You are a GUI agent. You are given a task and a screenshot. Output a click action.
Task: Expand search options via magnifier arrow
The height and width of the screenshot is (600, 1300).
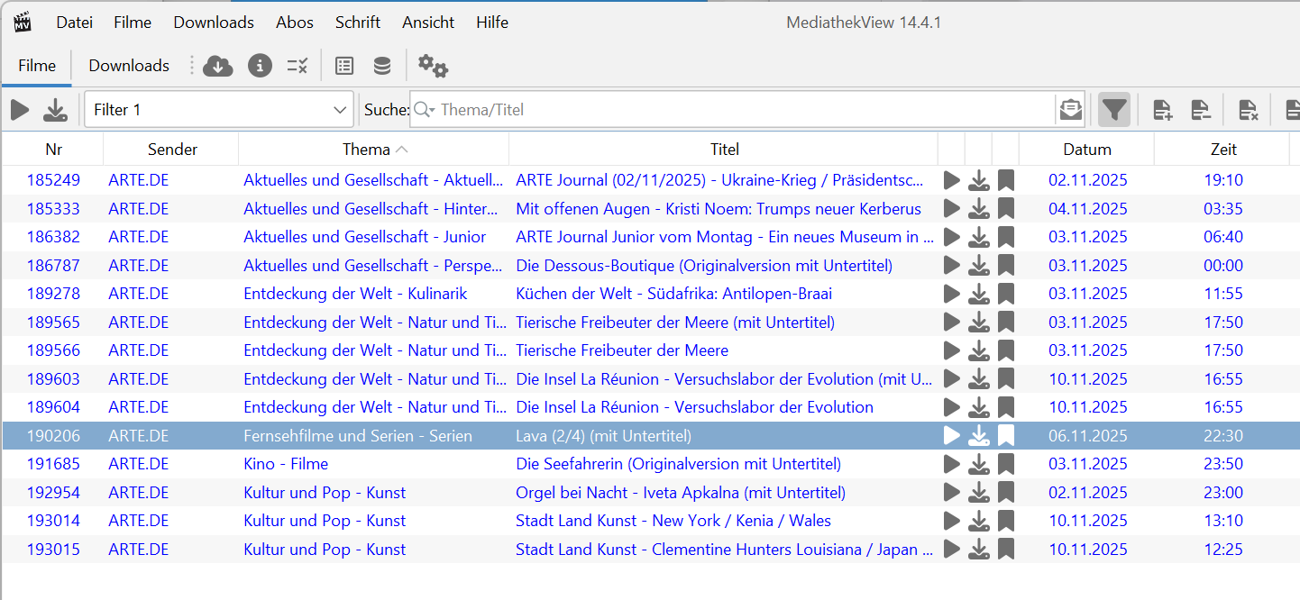(x=426, y=110)
